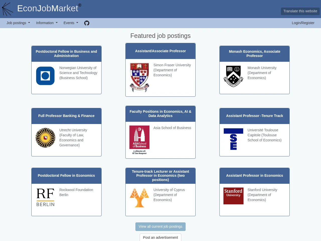
Task: Click Norwegian University of Science and Technology text
Action: click(x=78, y=73)
